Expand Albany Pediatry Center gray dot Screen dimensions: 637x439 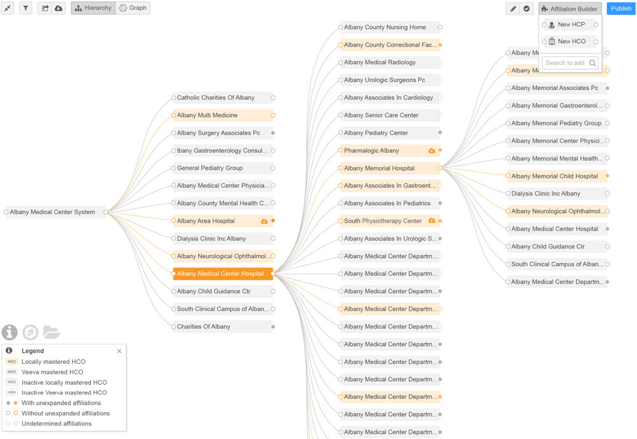440,133
